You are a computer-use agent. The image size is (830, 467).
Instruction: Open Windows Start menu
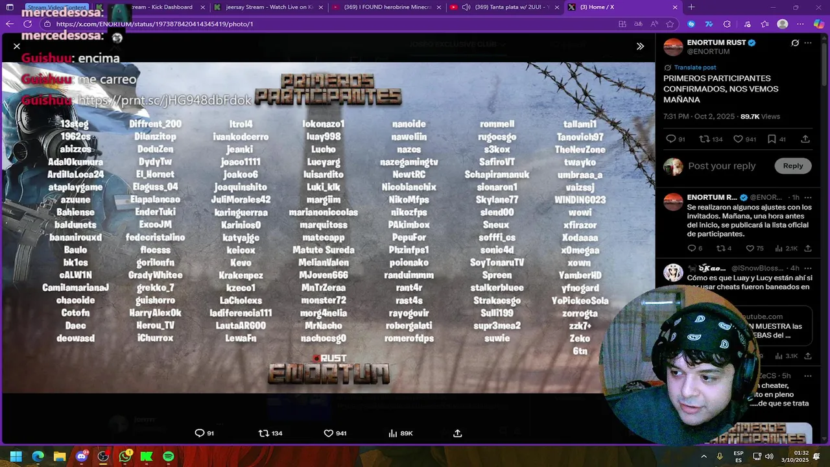[x=16, y=457]
